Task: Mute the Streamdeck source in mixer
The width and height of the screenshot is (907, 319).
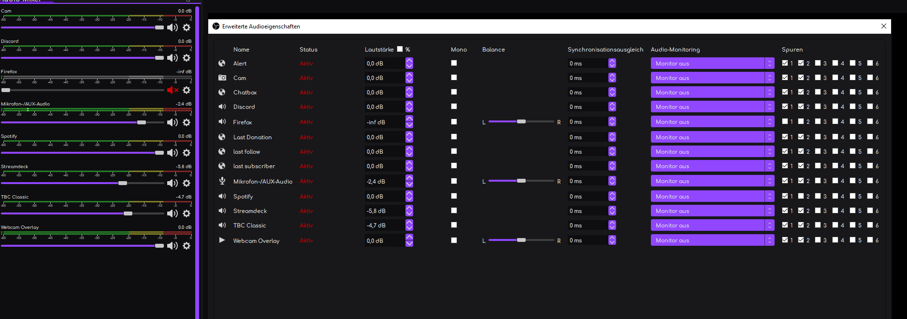Action: click(172, 183)
